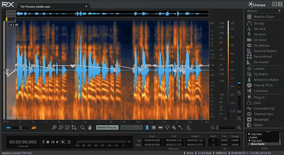The image size is (284, 155).
Task: Expand the Modules panel arrow
Action: (x=279, y=11)
